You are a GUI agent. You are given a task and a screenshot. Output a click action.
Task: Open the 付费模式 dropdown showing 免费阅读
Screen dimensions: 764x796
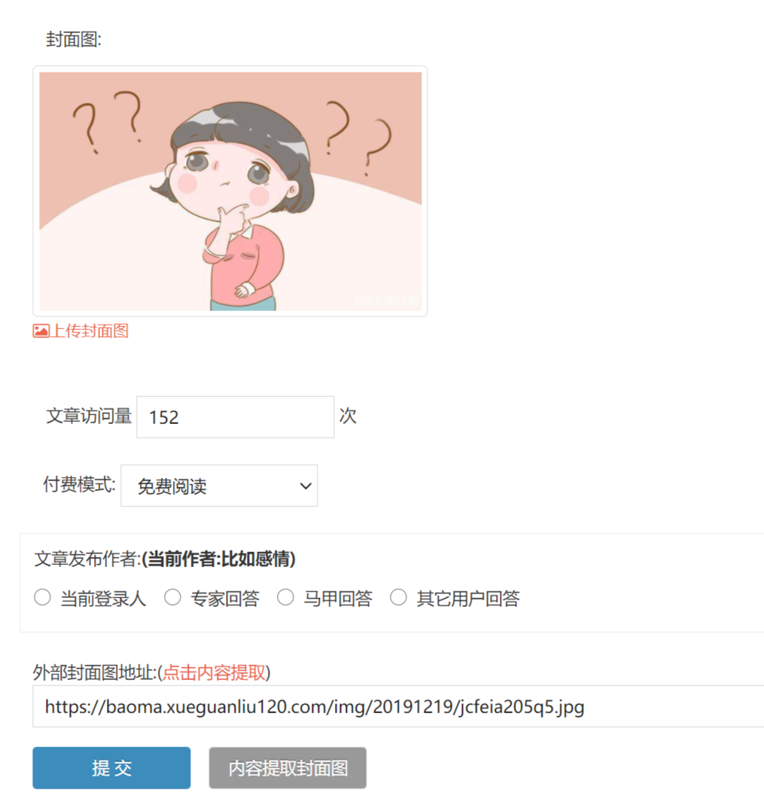coord(219,486)
